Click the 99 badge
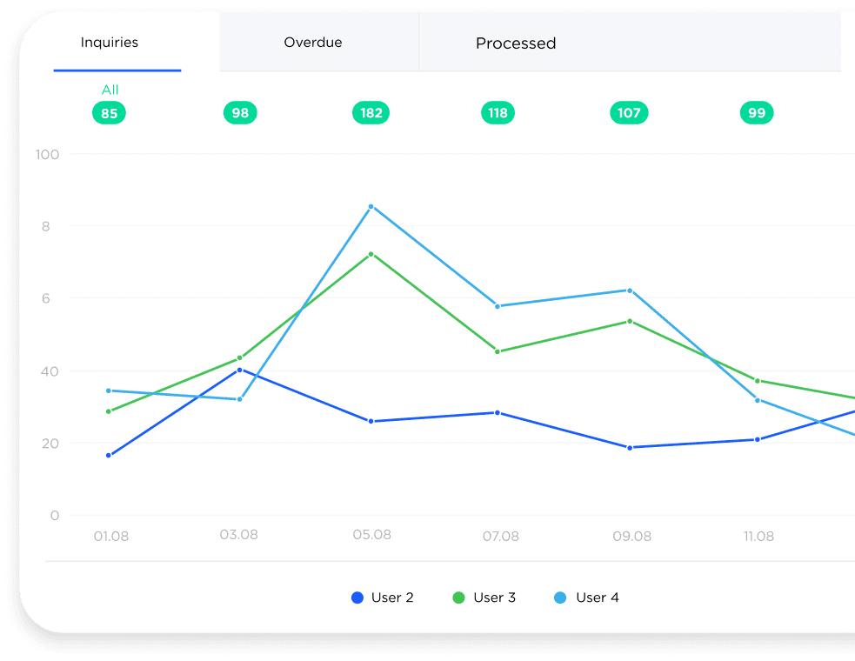This screenshot has width=855, height=661. click(756, 112)
